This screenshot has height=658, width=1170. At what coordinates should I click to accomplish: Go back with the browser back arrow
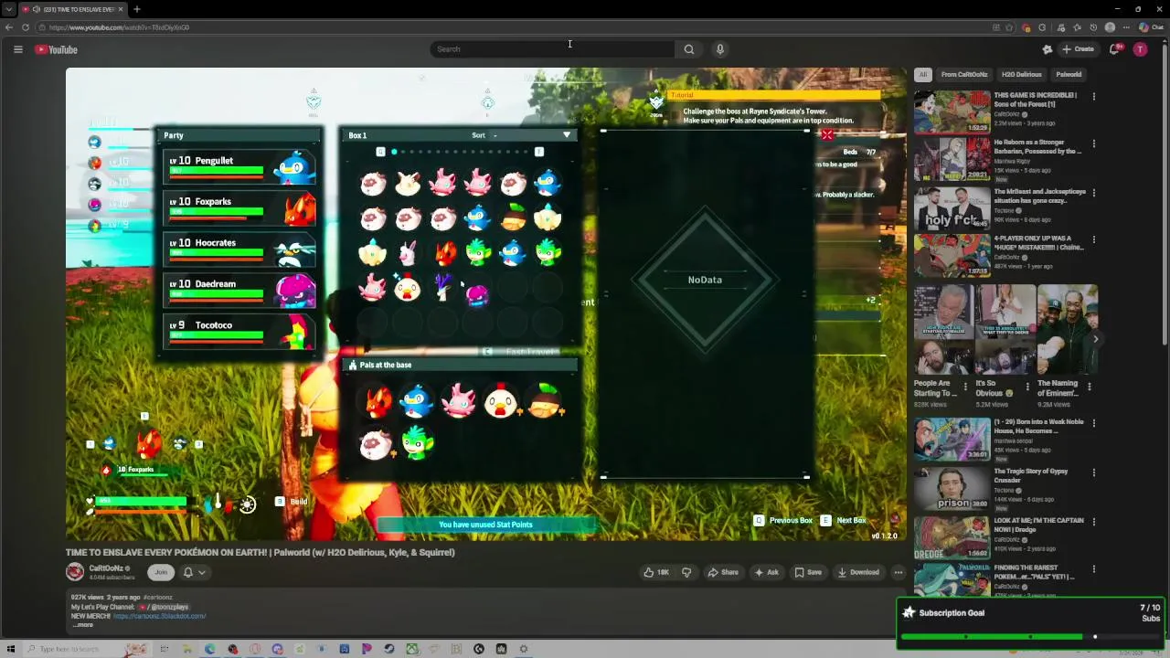[x=9, y=27]
